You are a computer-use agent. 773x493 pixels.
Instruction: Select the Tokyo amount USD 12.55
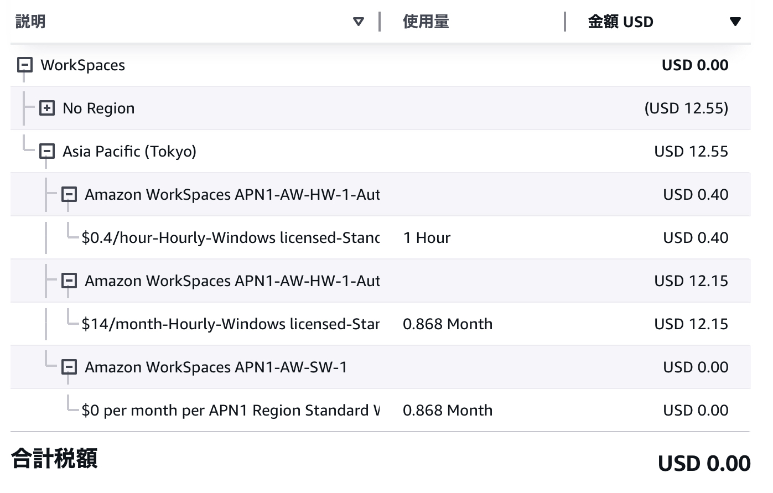pyautogui.click(x=691, y=152)
